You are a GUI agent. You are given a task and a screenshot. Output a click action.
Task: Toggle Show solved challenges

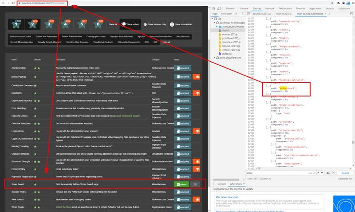coord(130,24)
